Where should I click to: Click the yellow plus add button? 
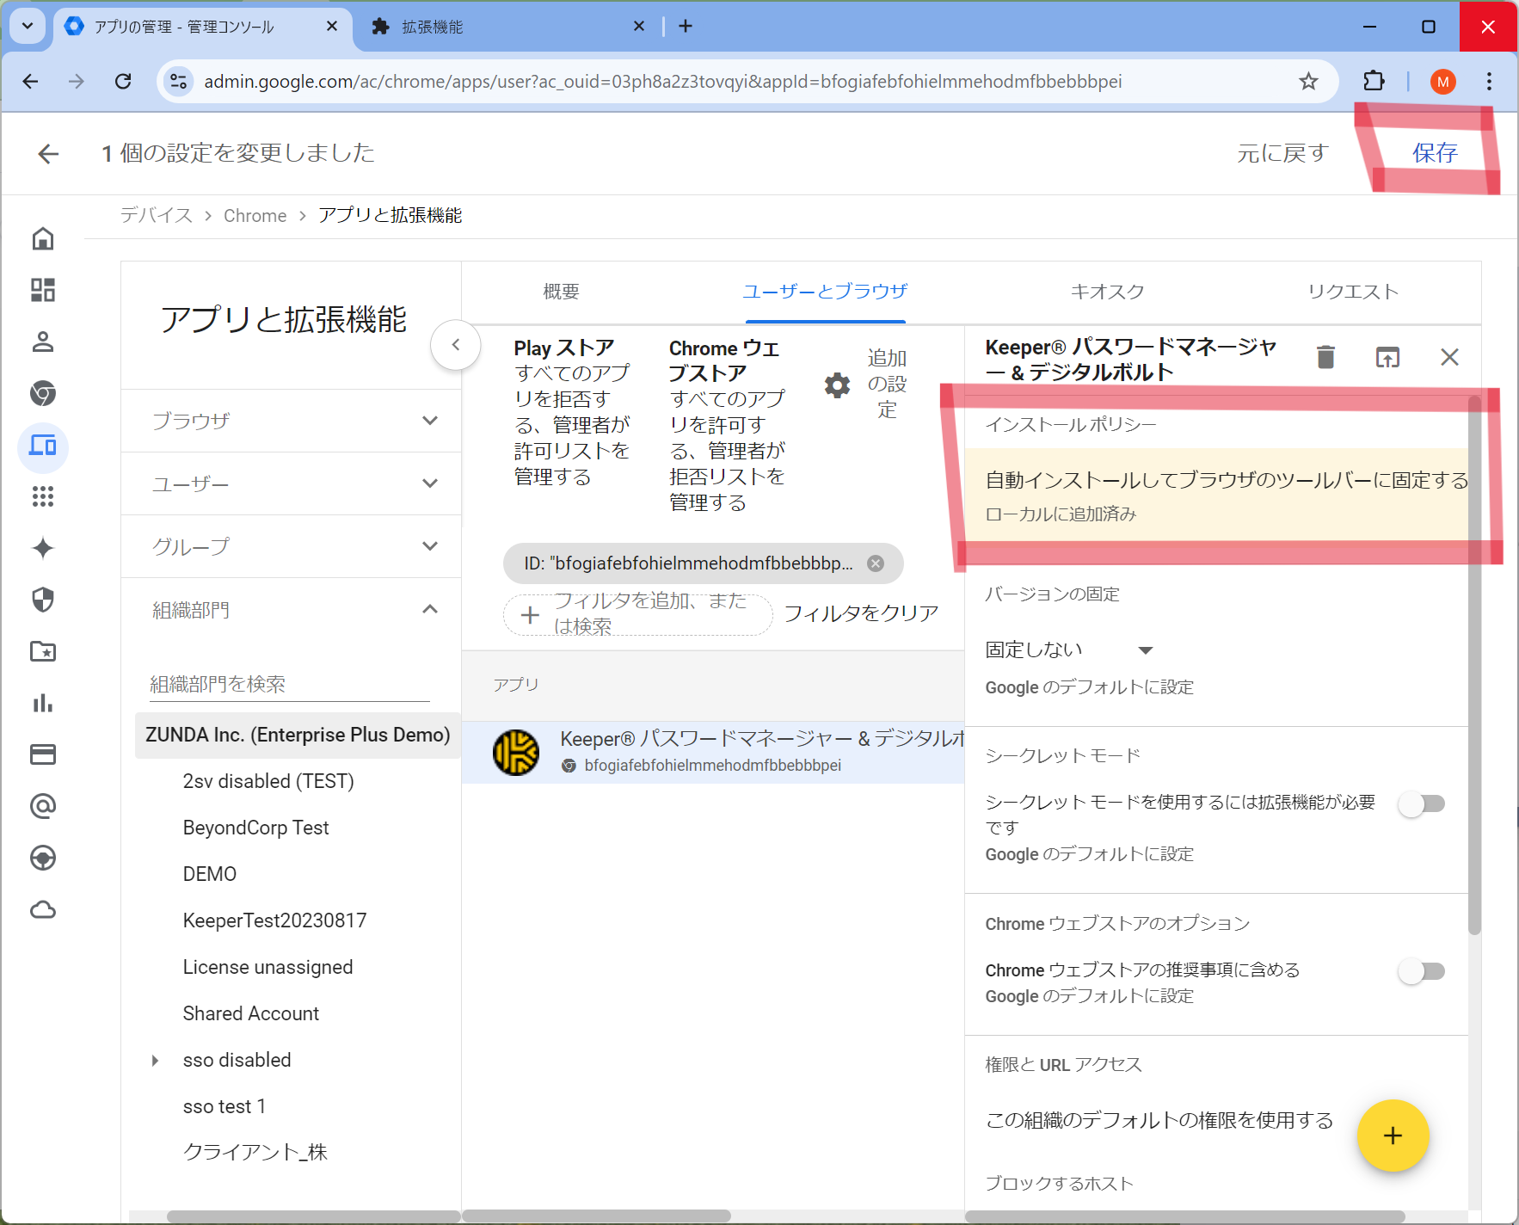click(x=1393, y=1136)
